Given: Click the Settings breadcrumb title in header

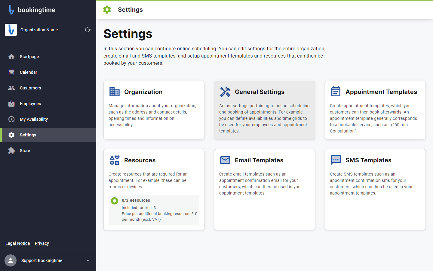Looking at the screenshot, I should tap(130, 10).
